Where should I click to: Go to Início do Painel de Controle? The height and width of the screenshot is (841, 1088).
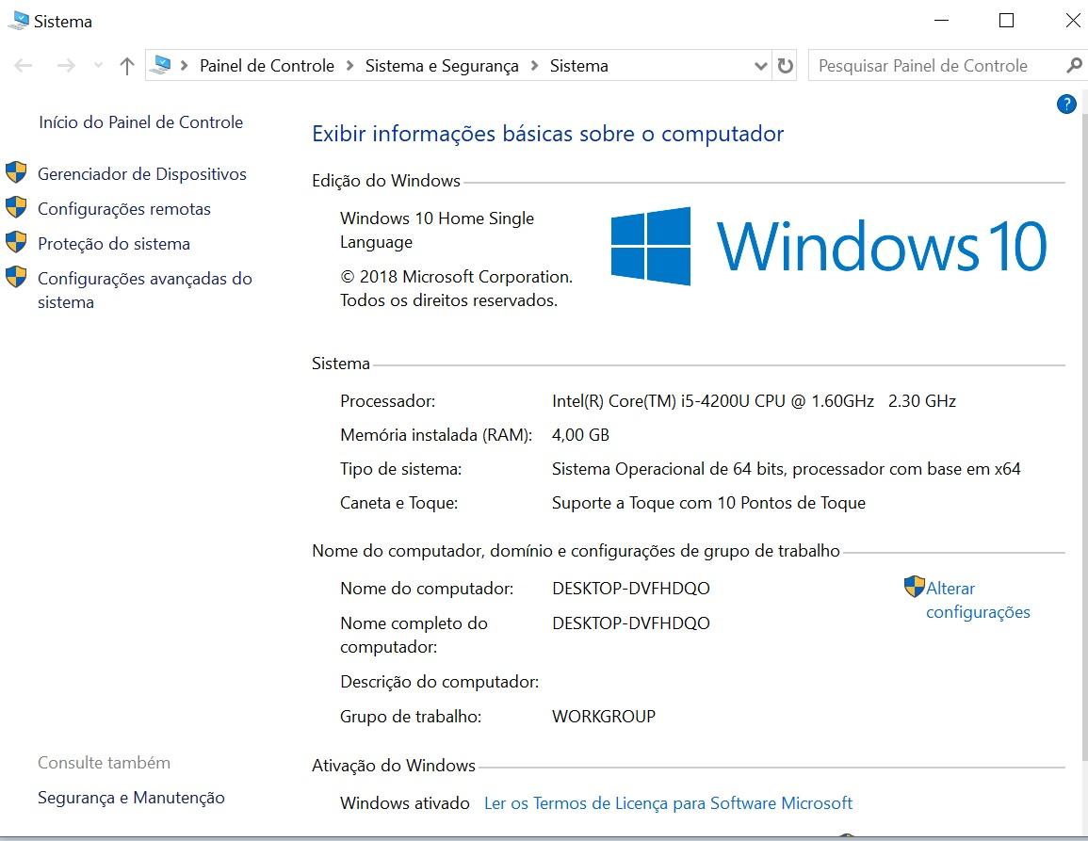click(x=141, y=122)
